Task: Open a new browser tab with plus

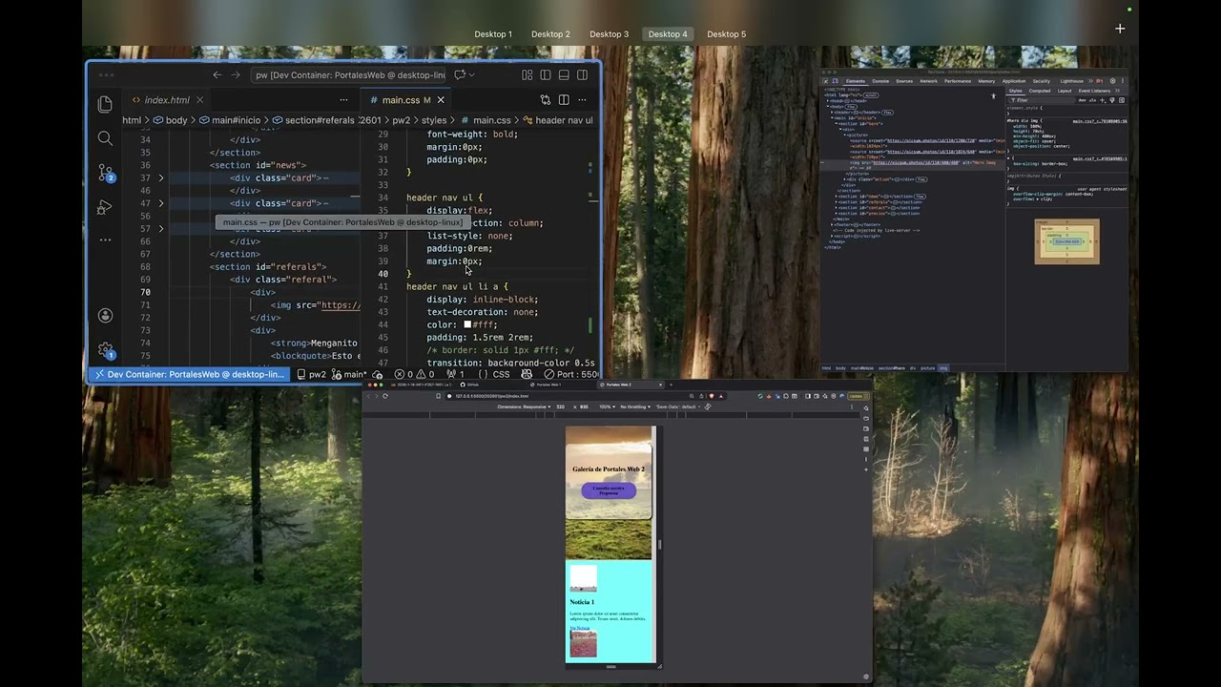Action: (671, 385)
